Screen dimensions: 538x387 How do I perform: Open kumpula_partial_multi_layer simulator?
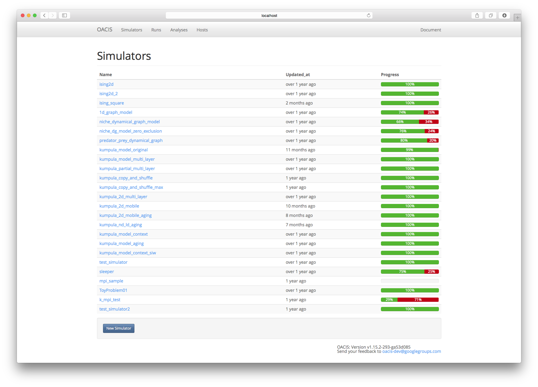tap(127, 169)
